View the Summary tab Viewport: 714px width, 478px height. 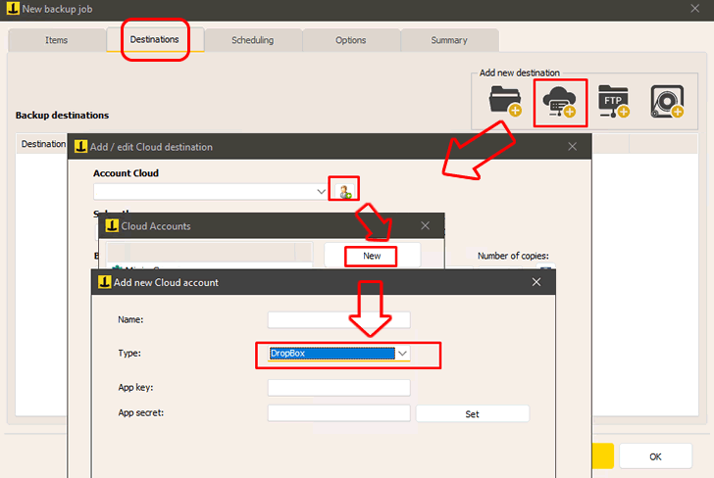tap(449, 40)
